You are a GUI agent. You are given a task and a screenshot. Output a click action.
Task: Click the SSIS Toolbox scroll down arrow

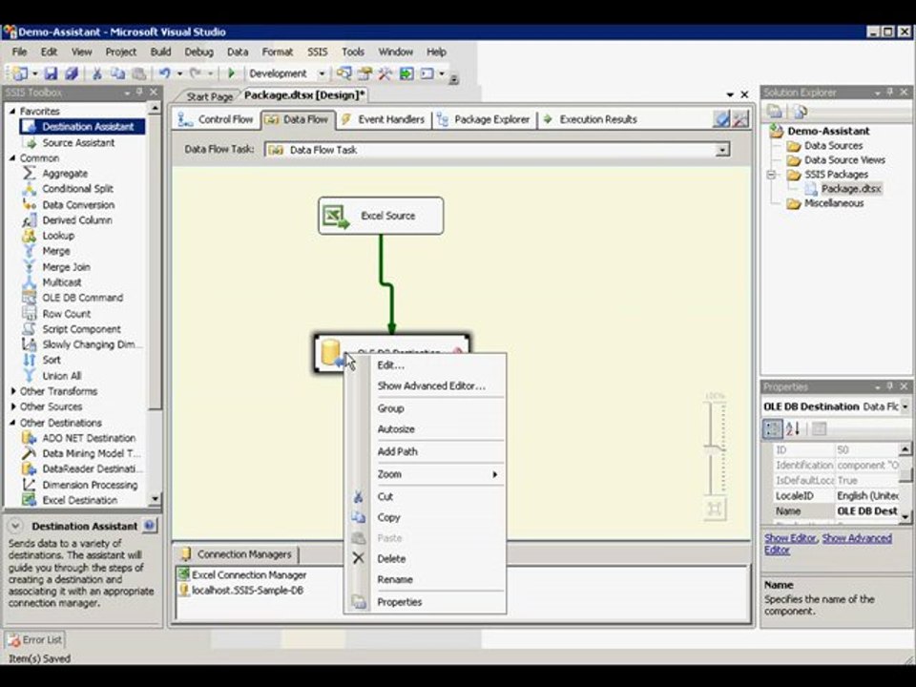(x=155, y=499)
